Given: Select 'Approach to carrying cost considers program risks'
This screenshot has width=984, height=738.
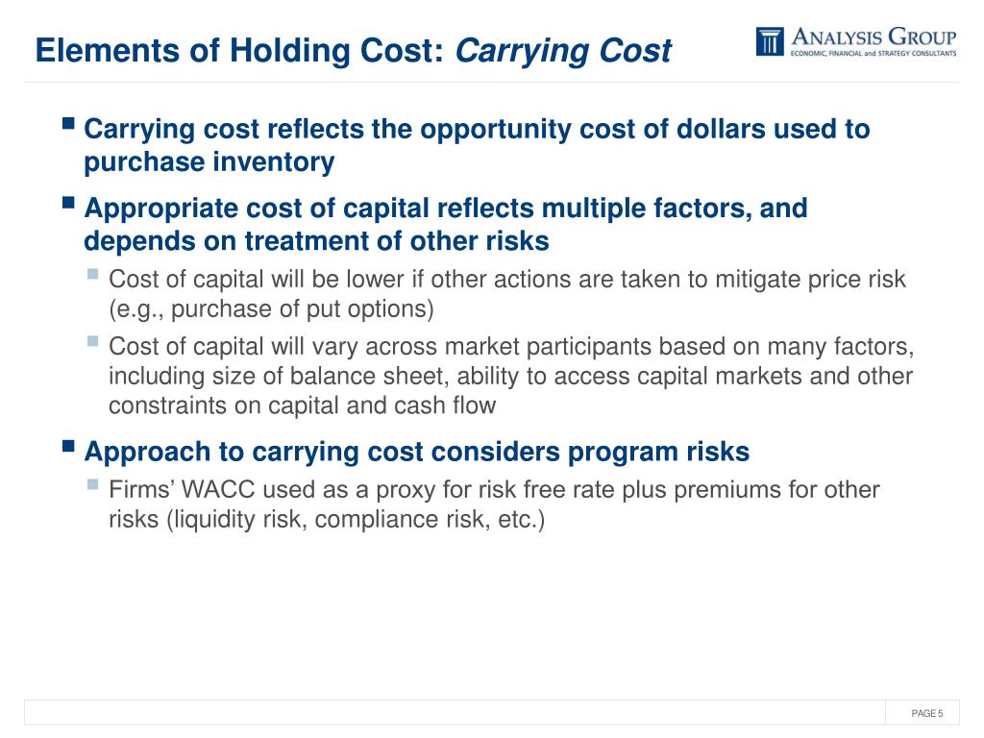Looking at the screenshot, I should (417, 453).
